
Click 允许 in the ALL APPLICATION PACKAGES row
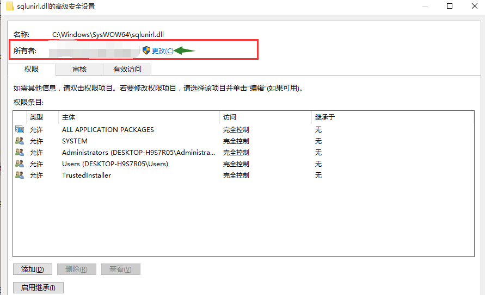point(36,130)
